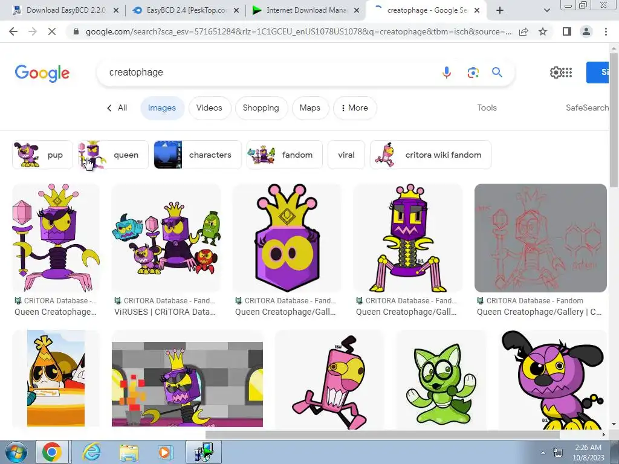
Task: Open Windows Media Player from taskbar
Action: (164, 452)
